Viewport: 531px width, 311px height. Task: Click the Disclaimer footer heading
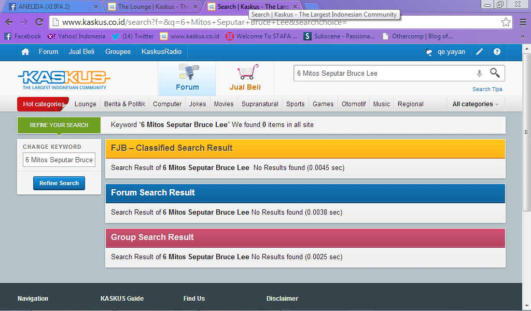[x=282, y=299]
